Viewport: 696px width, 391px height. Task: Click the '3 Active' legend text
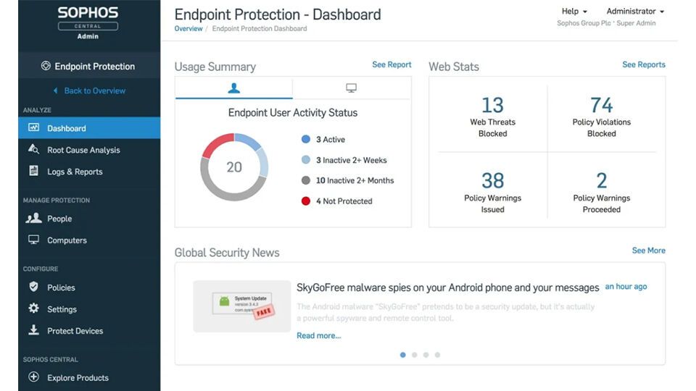pos(331,139)
